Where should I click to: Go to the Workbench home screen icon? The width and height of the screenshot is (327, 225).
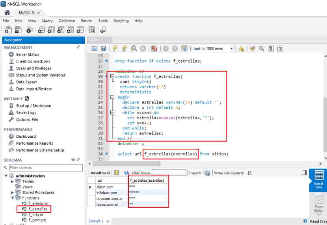(7, 13)
